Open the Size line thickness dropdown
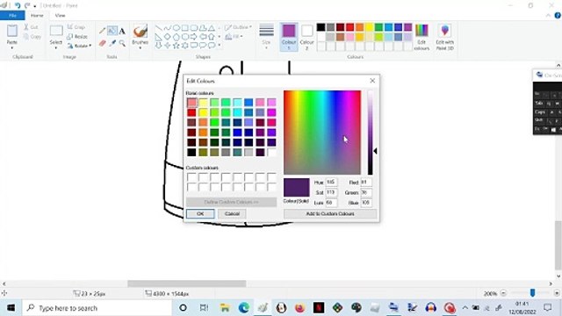Viewport: 562px width, 316px height. 266,36
